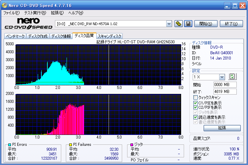Click the PO フェイル label
Image resolution: width=248 pixels, height=165 pixels.
point(140,160)
